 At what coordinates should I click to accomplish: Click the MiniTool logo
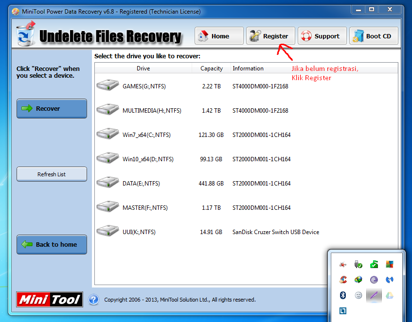(x=50, y=300)
